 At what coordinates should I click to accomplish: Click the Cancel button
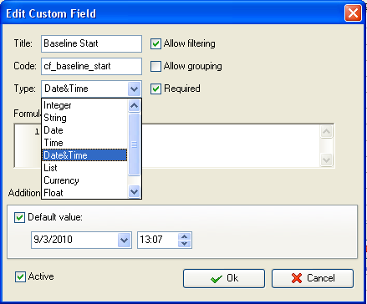pos(313,278)
